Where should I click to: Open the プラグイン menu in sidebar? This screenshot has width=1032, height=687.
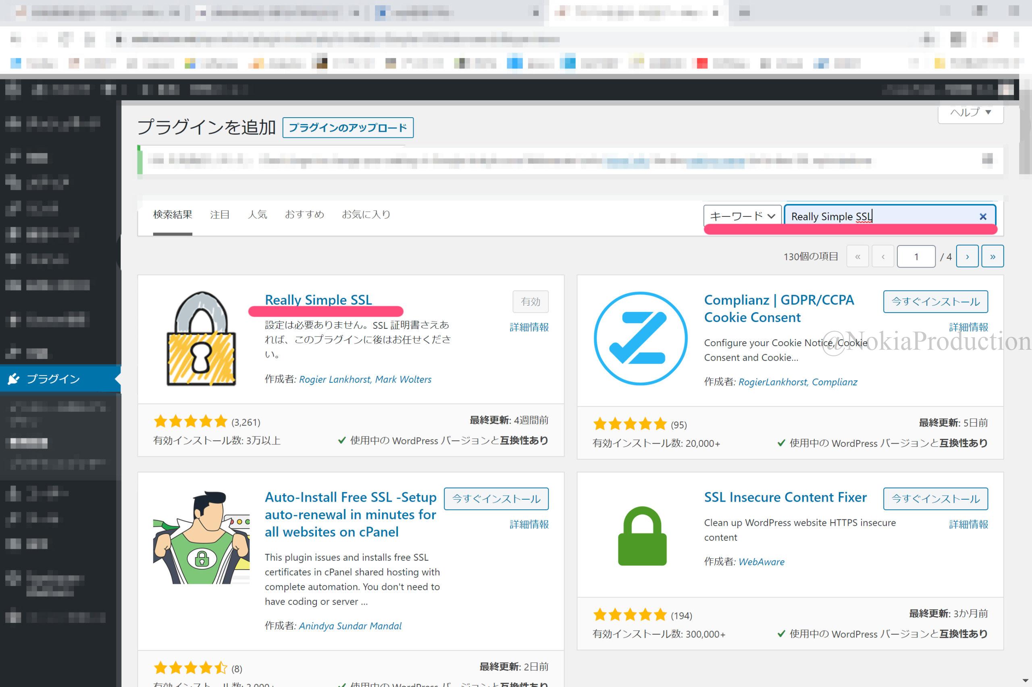[60, 378]
